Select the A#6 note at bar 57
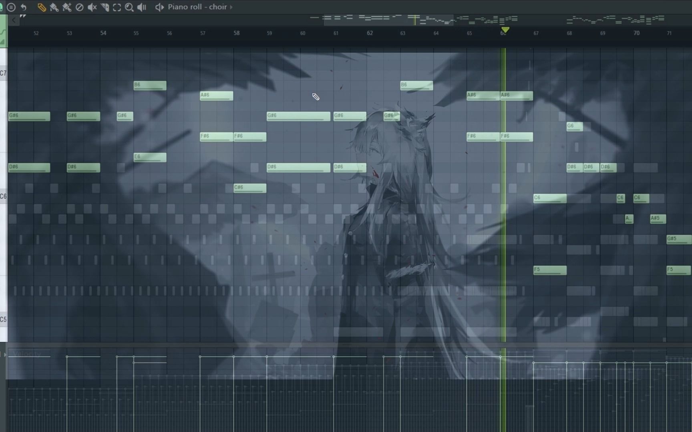Viewport: 692px width, 432px height. tap(216, 96)
